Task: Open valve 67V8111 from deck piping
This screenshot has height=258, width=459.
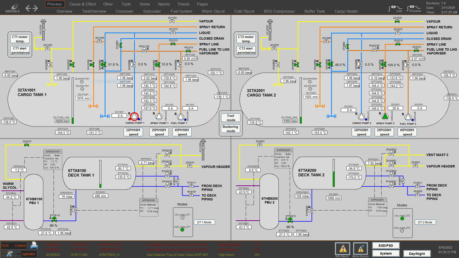Action: click(191, 186)
